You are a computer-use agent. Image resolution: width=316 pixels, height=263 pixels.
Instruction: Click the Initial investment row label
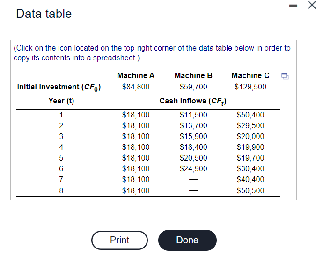(59, 87)
